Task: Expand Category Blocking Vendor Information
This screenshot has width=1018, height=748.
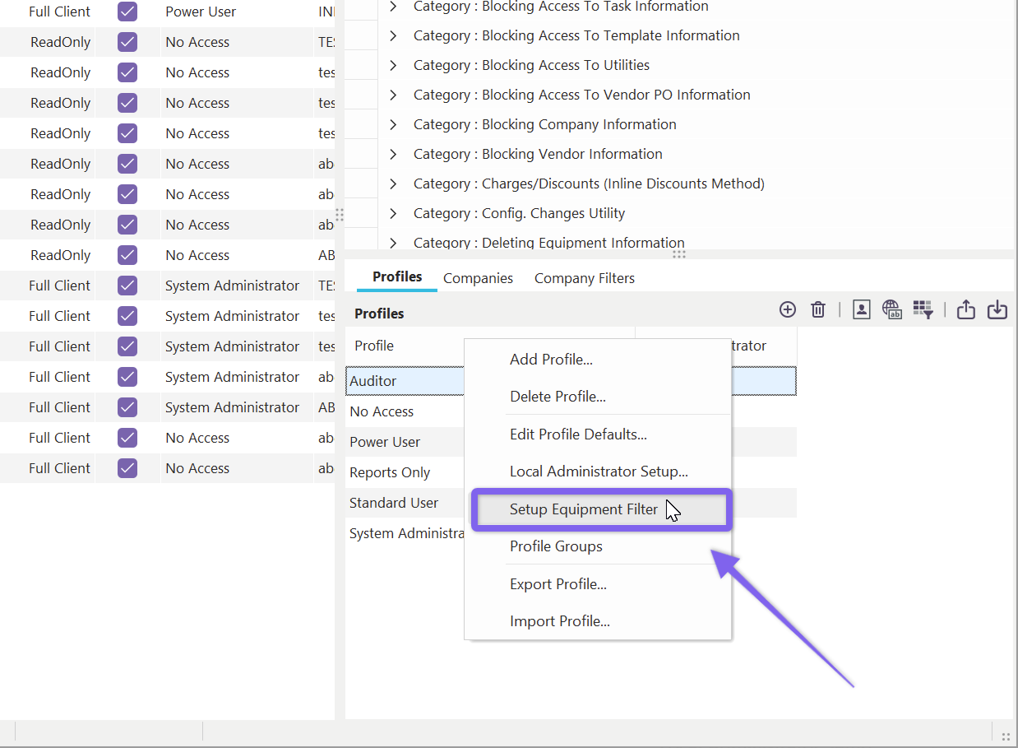Action: click(x=393, y=154)
